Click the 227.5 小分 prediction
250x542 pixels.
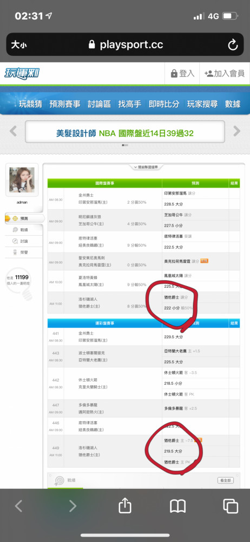(x=173, y=225)
